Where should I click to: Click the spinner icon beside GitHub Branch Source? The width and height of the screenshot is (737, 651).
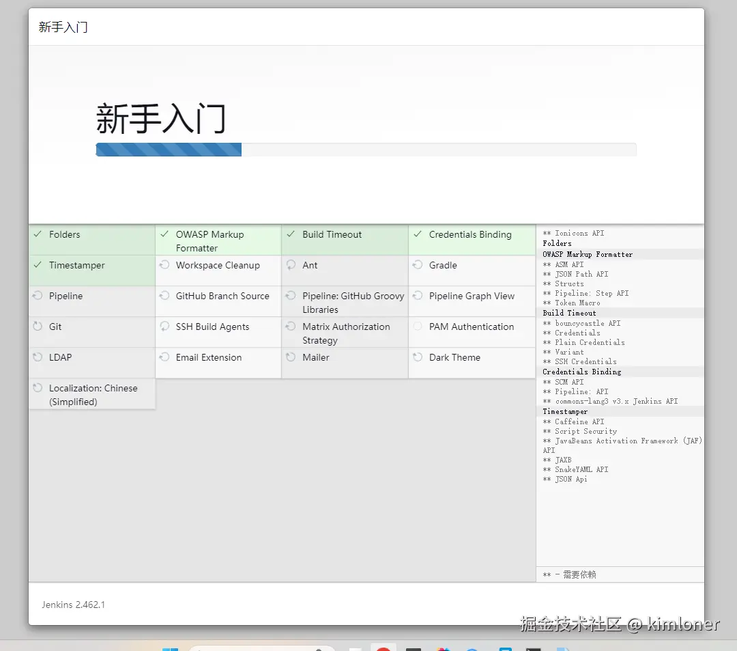pos(164,295)
